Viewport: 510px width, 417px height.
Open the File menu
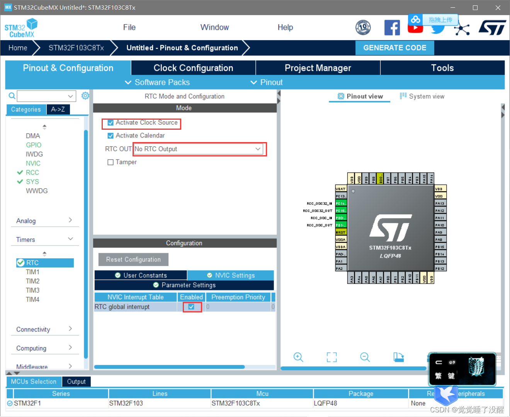click(129, 27)
